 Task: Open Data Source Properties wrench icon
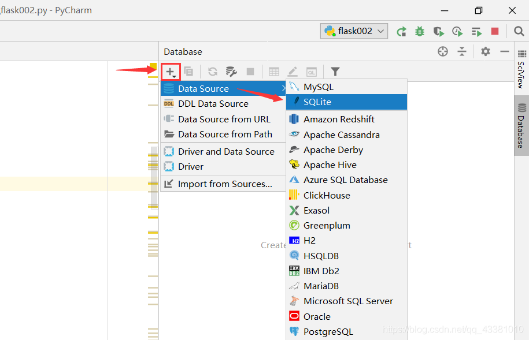coord(231,72)
